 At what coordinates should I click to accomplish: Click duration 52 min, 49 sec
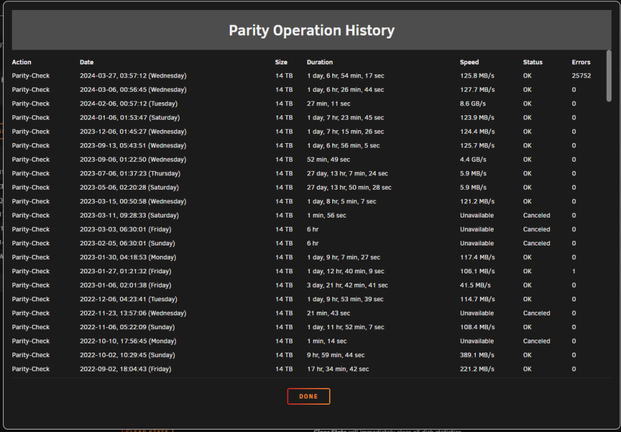point(329,159)
